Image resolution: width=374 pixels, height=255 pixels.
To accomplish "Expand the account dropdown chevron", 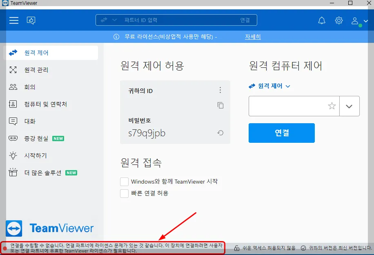I will (x=366, y=21).
